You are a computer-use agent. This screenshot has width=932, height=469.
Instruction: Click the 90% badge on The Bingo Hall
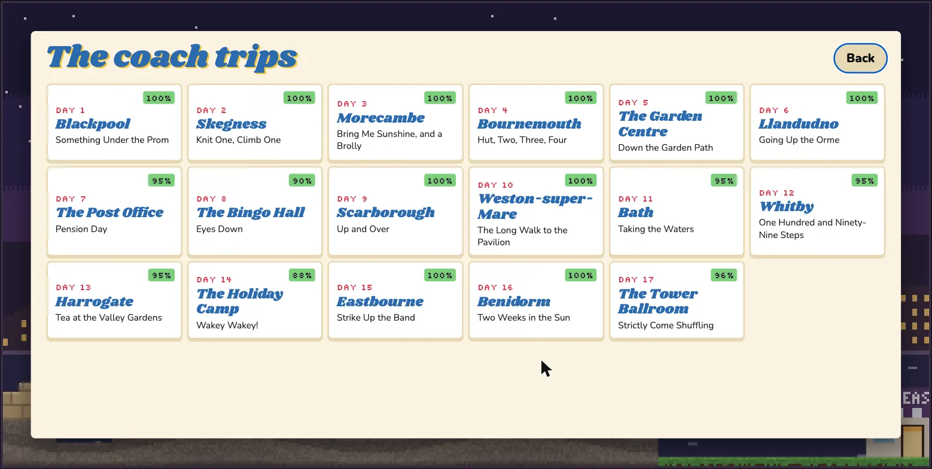pyautogui.click(x=301, y=180)
